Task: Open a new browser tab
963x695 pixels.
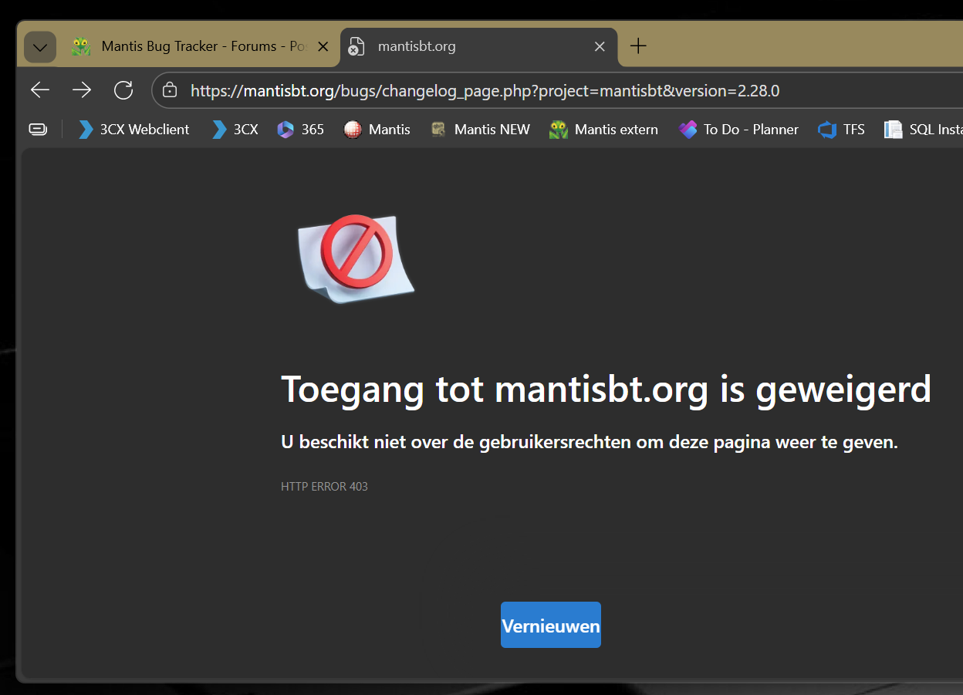Action: pyautogui.click(x=638, y=46)
